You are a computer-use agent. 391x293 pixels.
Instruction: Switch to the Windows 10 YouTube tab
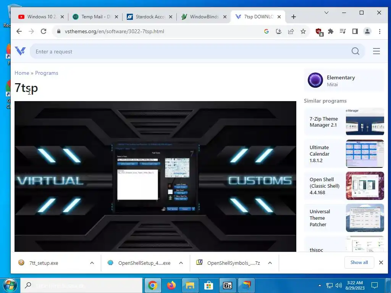(x=38, y=17)
